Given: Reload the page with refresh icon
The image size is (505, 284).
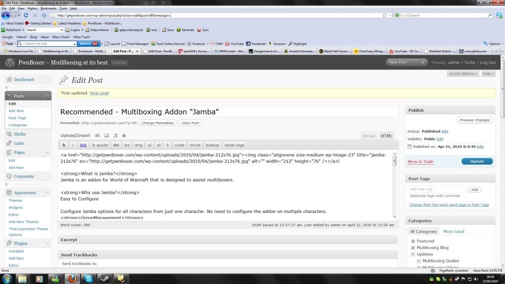Looking at the screenshot, I should coord(26,15).
